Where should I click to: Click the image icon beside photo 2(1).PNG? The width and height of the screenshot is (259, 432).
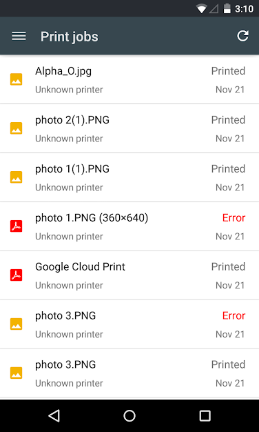[17, 128]
